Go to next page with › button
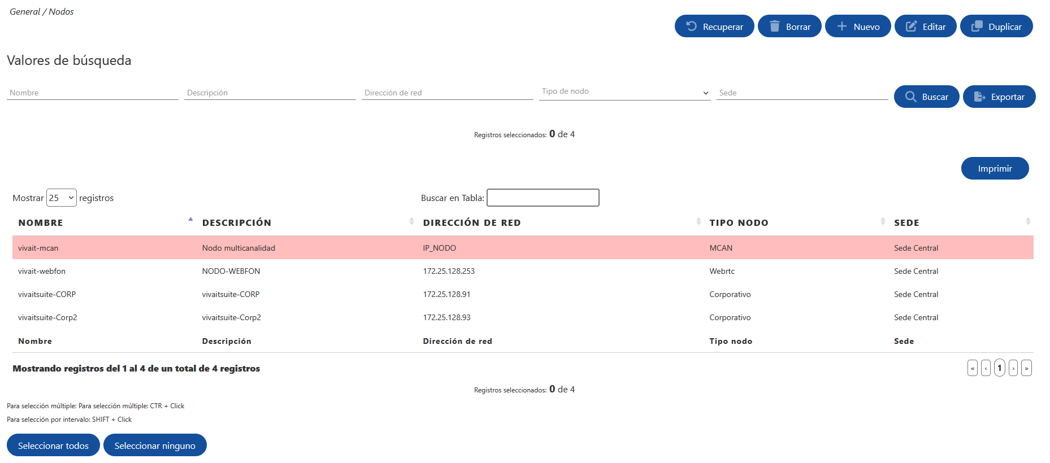 (x=1013, y=368)
